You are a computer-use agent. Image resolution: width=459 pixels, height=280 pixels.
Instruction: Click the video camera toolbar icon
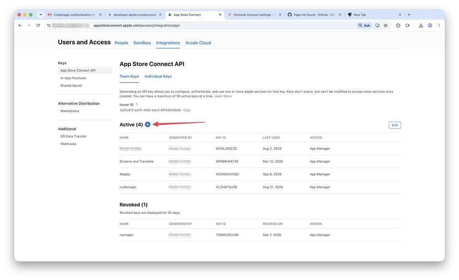407,25
